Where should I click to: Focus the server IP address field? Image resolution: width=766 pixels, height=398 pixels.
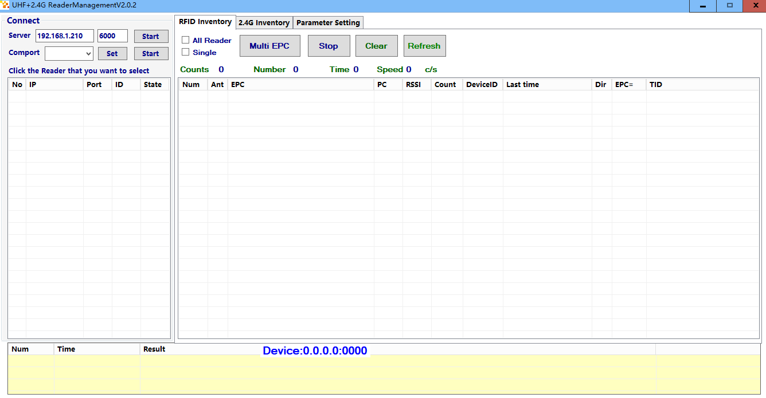(x=64, y=36)
